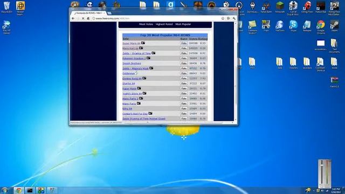
Task: Stop loading the page with the X button
Action: 83,18
